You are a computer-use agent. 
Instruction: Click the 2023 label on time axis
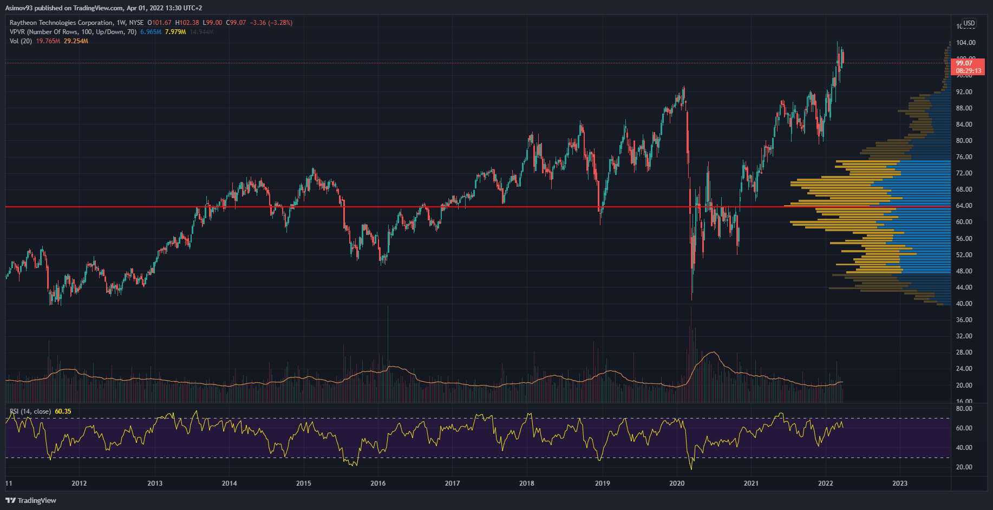(x=899, y=483)
